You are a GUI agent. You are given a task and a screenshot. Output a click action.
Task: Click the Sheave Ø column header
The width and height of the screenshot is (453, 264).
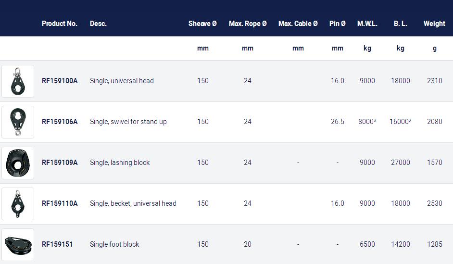pyautogui.click(x=202, y=24)
